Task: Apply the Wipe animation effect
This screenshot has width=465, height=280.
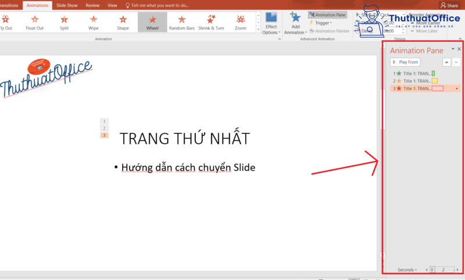Action: (x=94, y=23)
